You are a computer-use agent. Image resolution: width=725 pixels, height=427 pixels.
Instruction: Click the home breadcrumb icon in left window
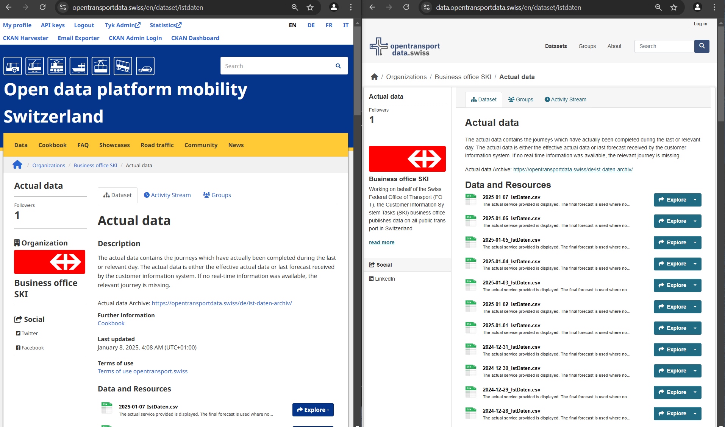pyautogui.click(x=17, y=165)
